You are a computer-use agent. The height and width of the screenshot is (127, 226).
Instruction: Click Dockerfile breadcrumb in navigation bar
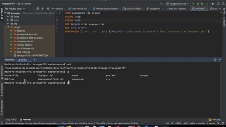point(24,4)
